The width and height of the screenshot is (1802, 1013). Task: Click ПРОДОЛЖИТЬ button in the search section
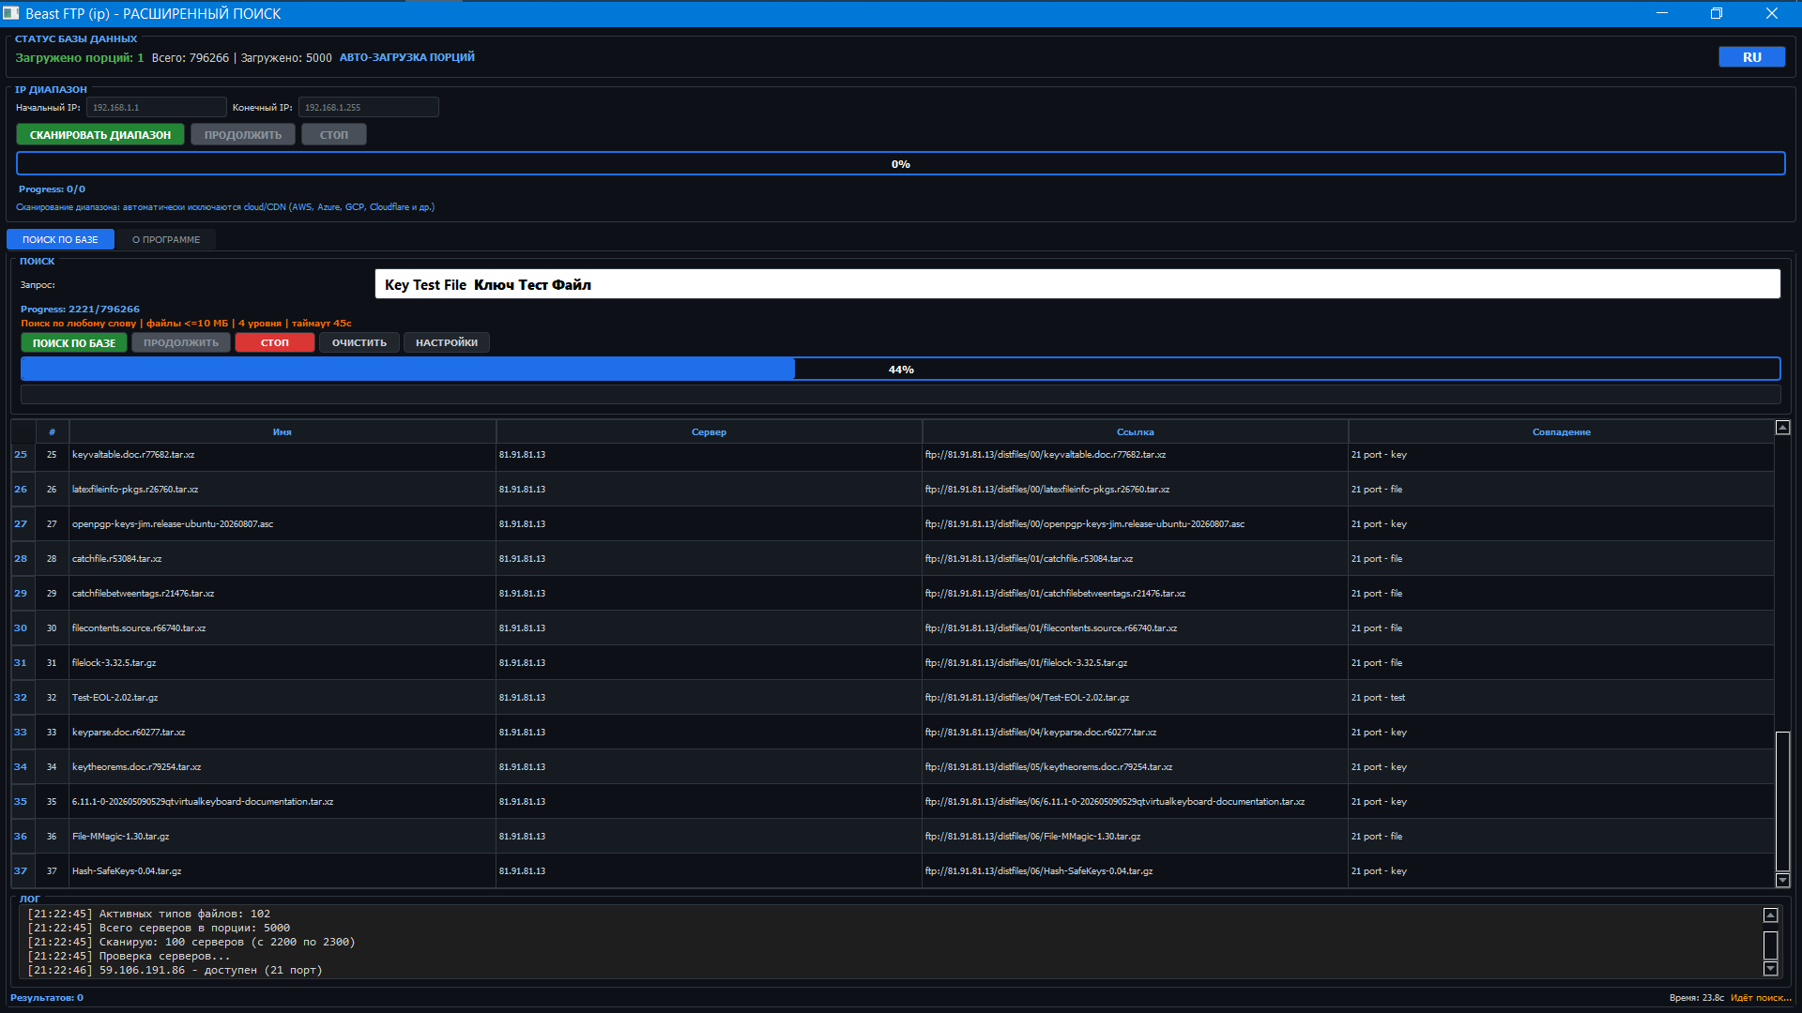pyautogui.click(x=181, y=343)
